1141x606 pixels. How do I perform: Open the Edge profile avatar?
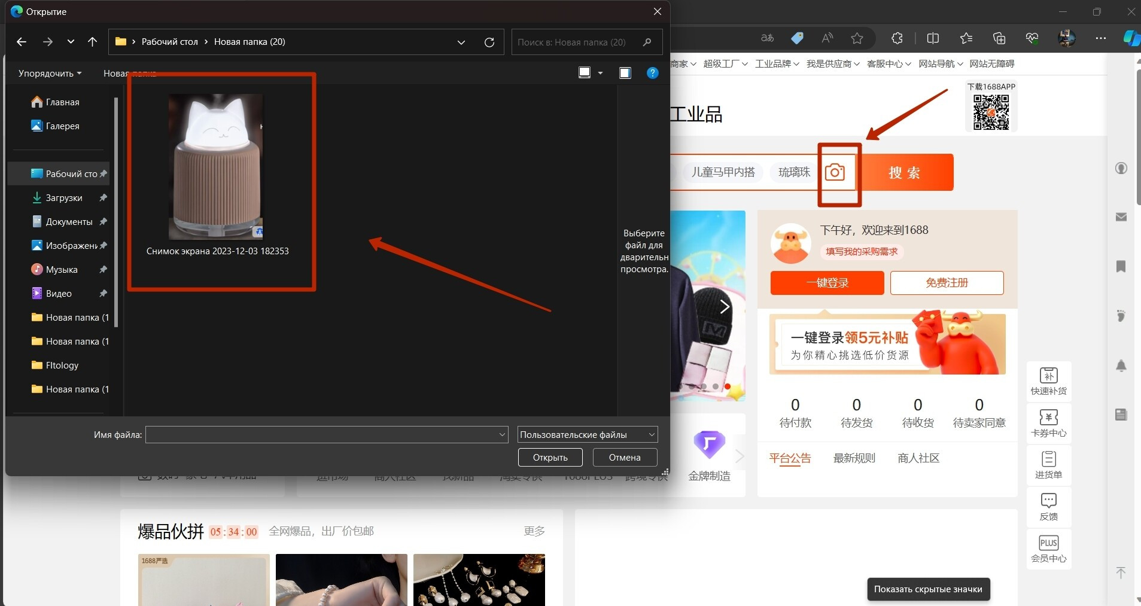pos(1066,38)
